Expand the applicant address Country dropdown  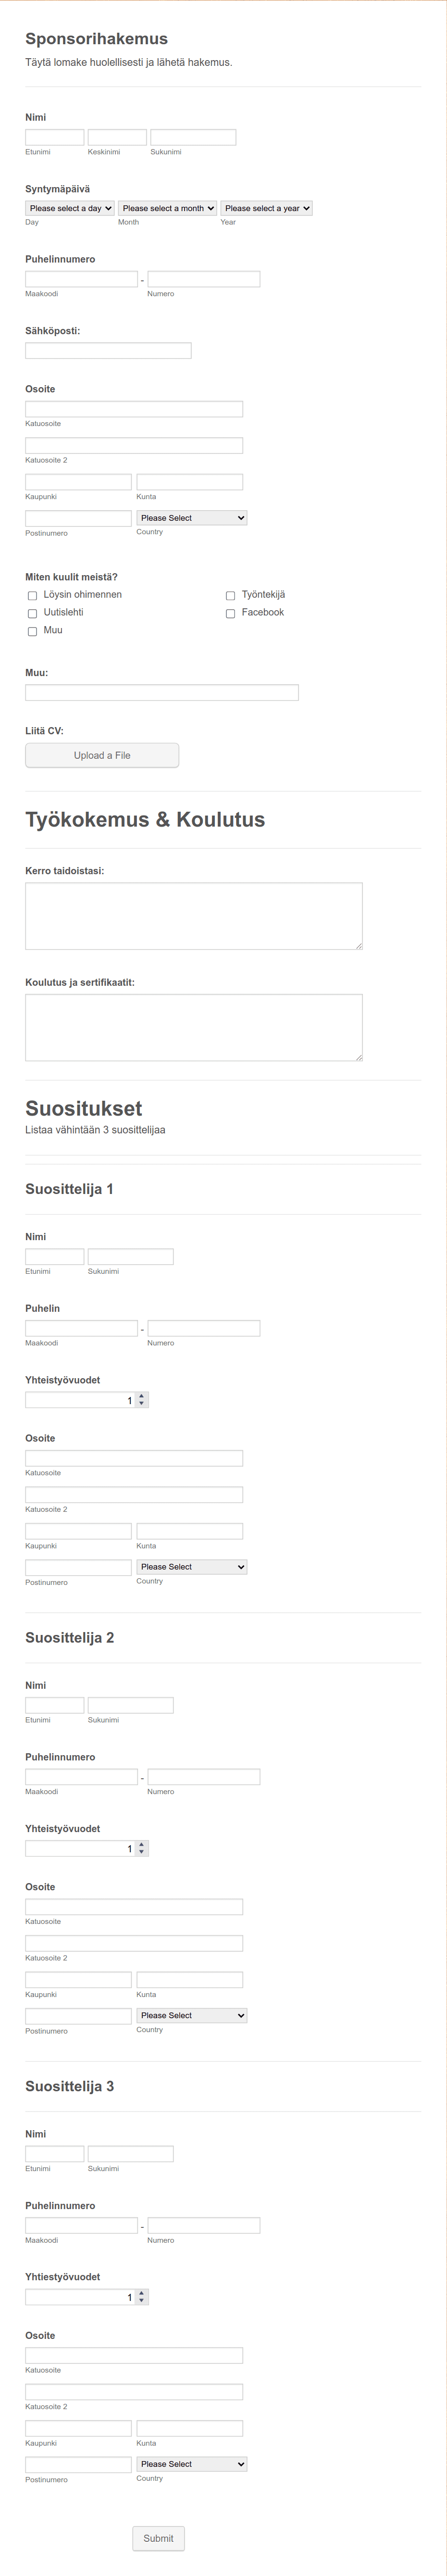click(192, 518)
